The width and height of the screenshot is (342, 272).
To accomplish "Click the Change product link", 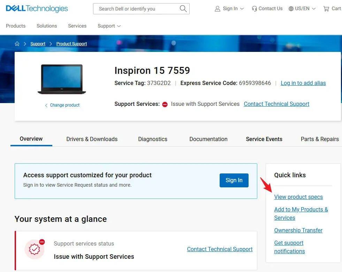I will click(64, 105).
